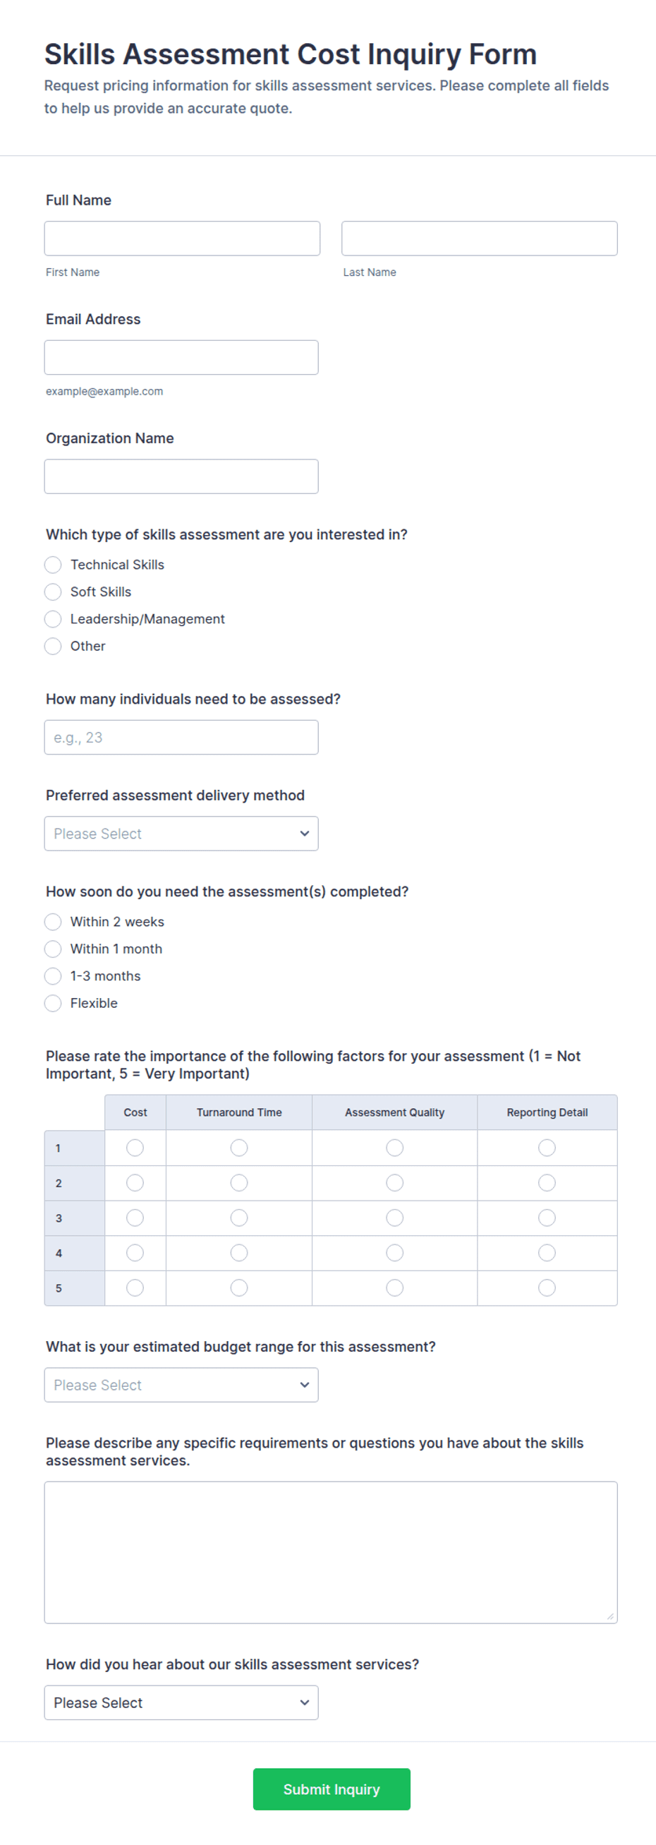Rate Cost importance as 5
656x1845 pixels.
135,1288
